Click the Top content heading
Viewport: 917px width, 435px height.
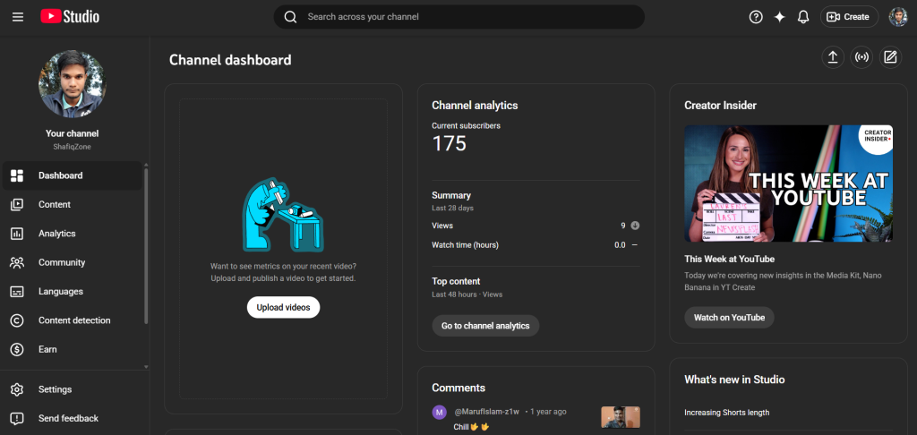click(456, 281)
